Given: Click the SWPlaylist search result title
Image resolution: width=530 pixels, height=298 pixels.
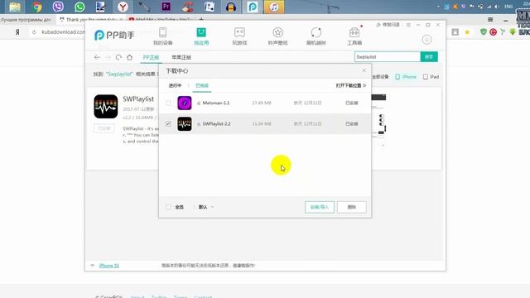Looking at the screenshot, I should click(138, 99).
